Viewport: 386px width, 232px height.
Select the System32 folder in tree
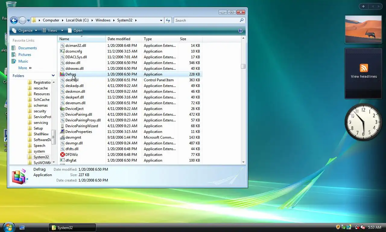point(41,157)
